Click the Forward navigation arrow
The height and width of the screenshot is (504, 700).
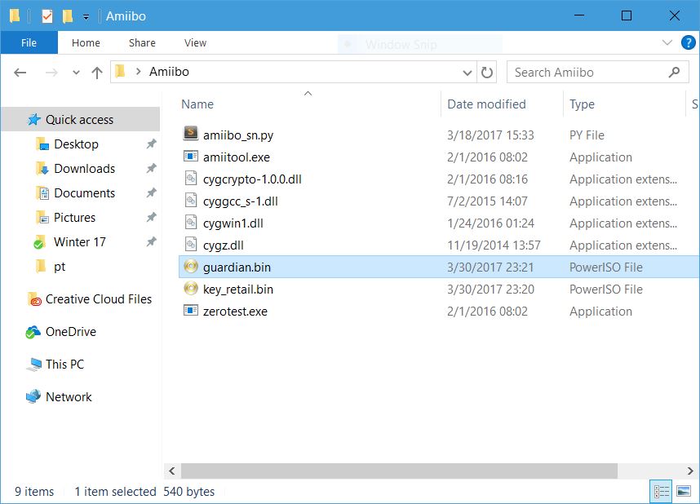coord(51,73)
